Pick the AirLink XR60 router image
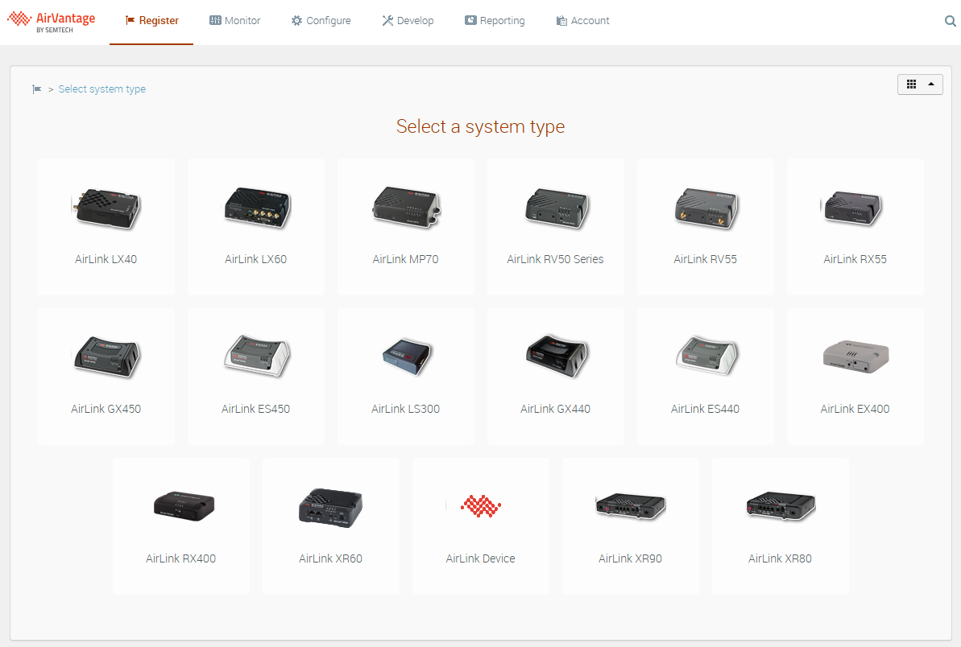Image resolution: width=961 pixels, height=647 pixels. pyautogui.click(x=330, y=506)
